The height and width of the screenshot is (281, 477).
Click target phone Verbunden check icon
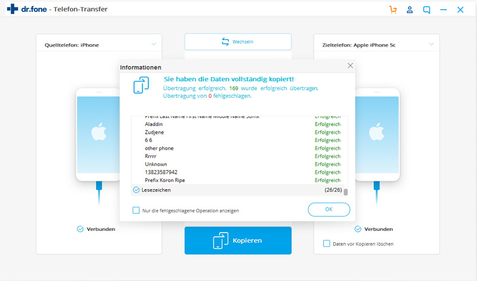coord(358,229)
